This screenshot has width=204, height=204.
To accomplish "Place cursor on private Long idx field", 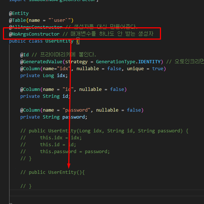I will point(44,76).
